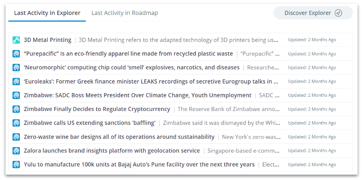Click the icon beside the Yulu manufacture article
Image resolution: width=362 pixels, height=180 pixels.
coord(16,165)
